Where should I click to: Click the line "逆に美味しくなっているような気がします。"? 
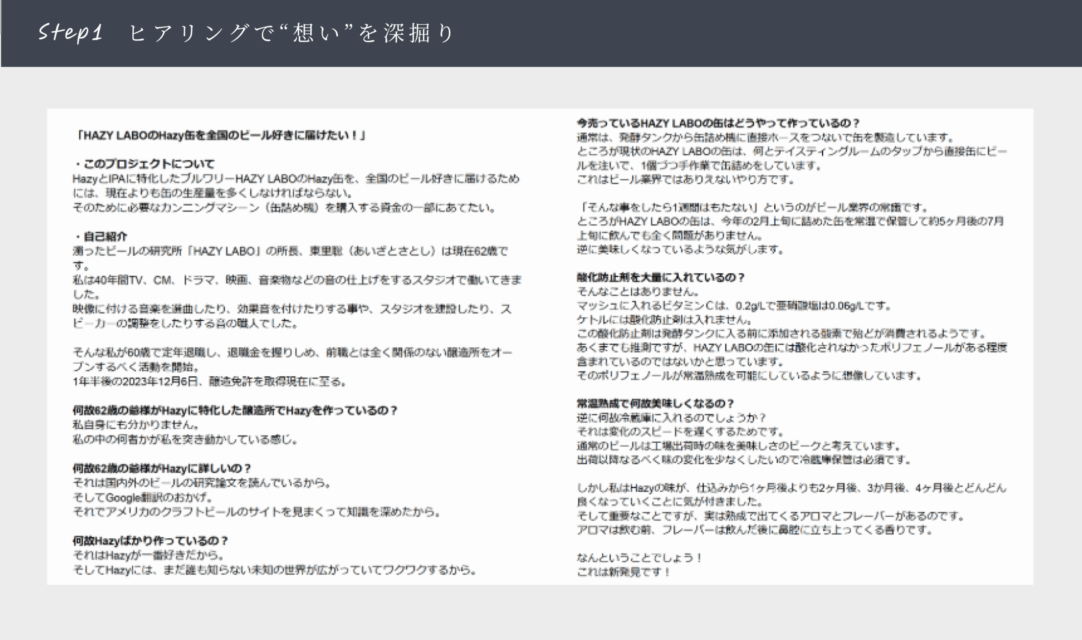tap(681, 249)
